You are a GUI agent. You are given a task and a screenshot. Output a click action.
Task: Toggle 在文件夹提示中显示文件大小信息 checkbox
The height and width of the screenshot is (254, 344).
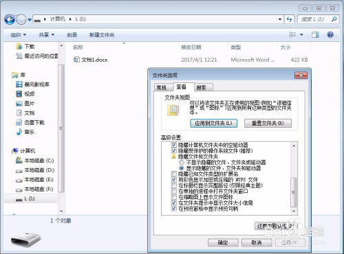tap(174, 203)
